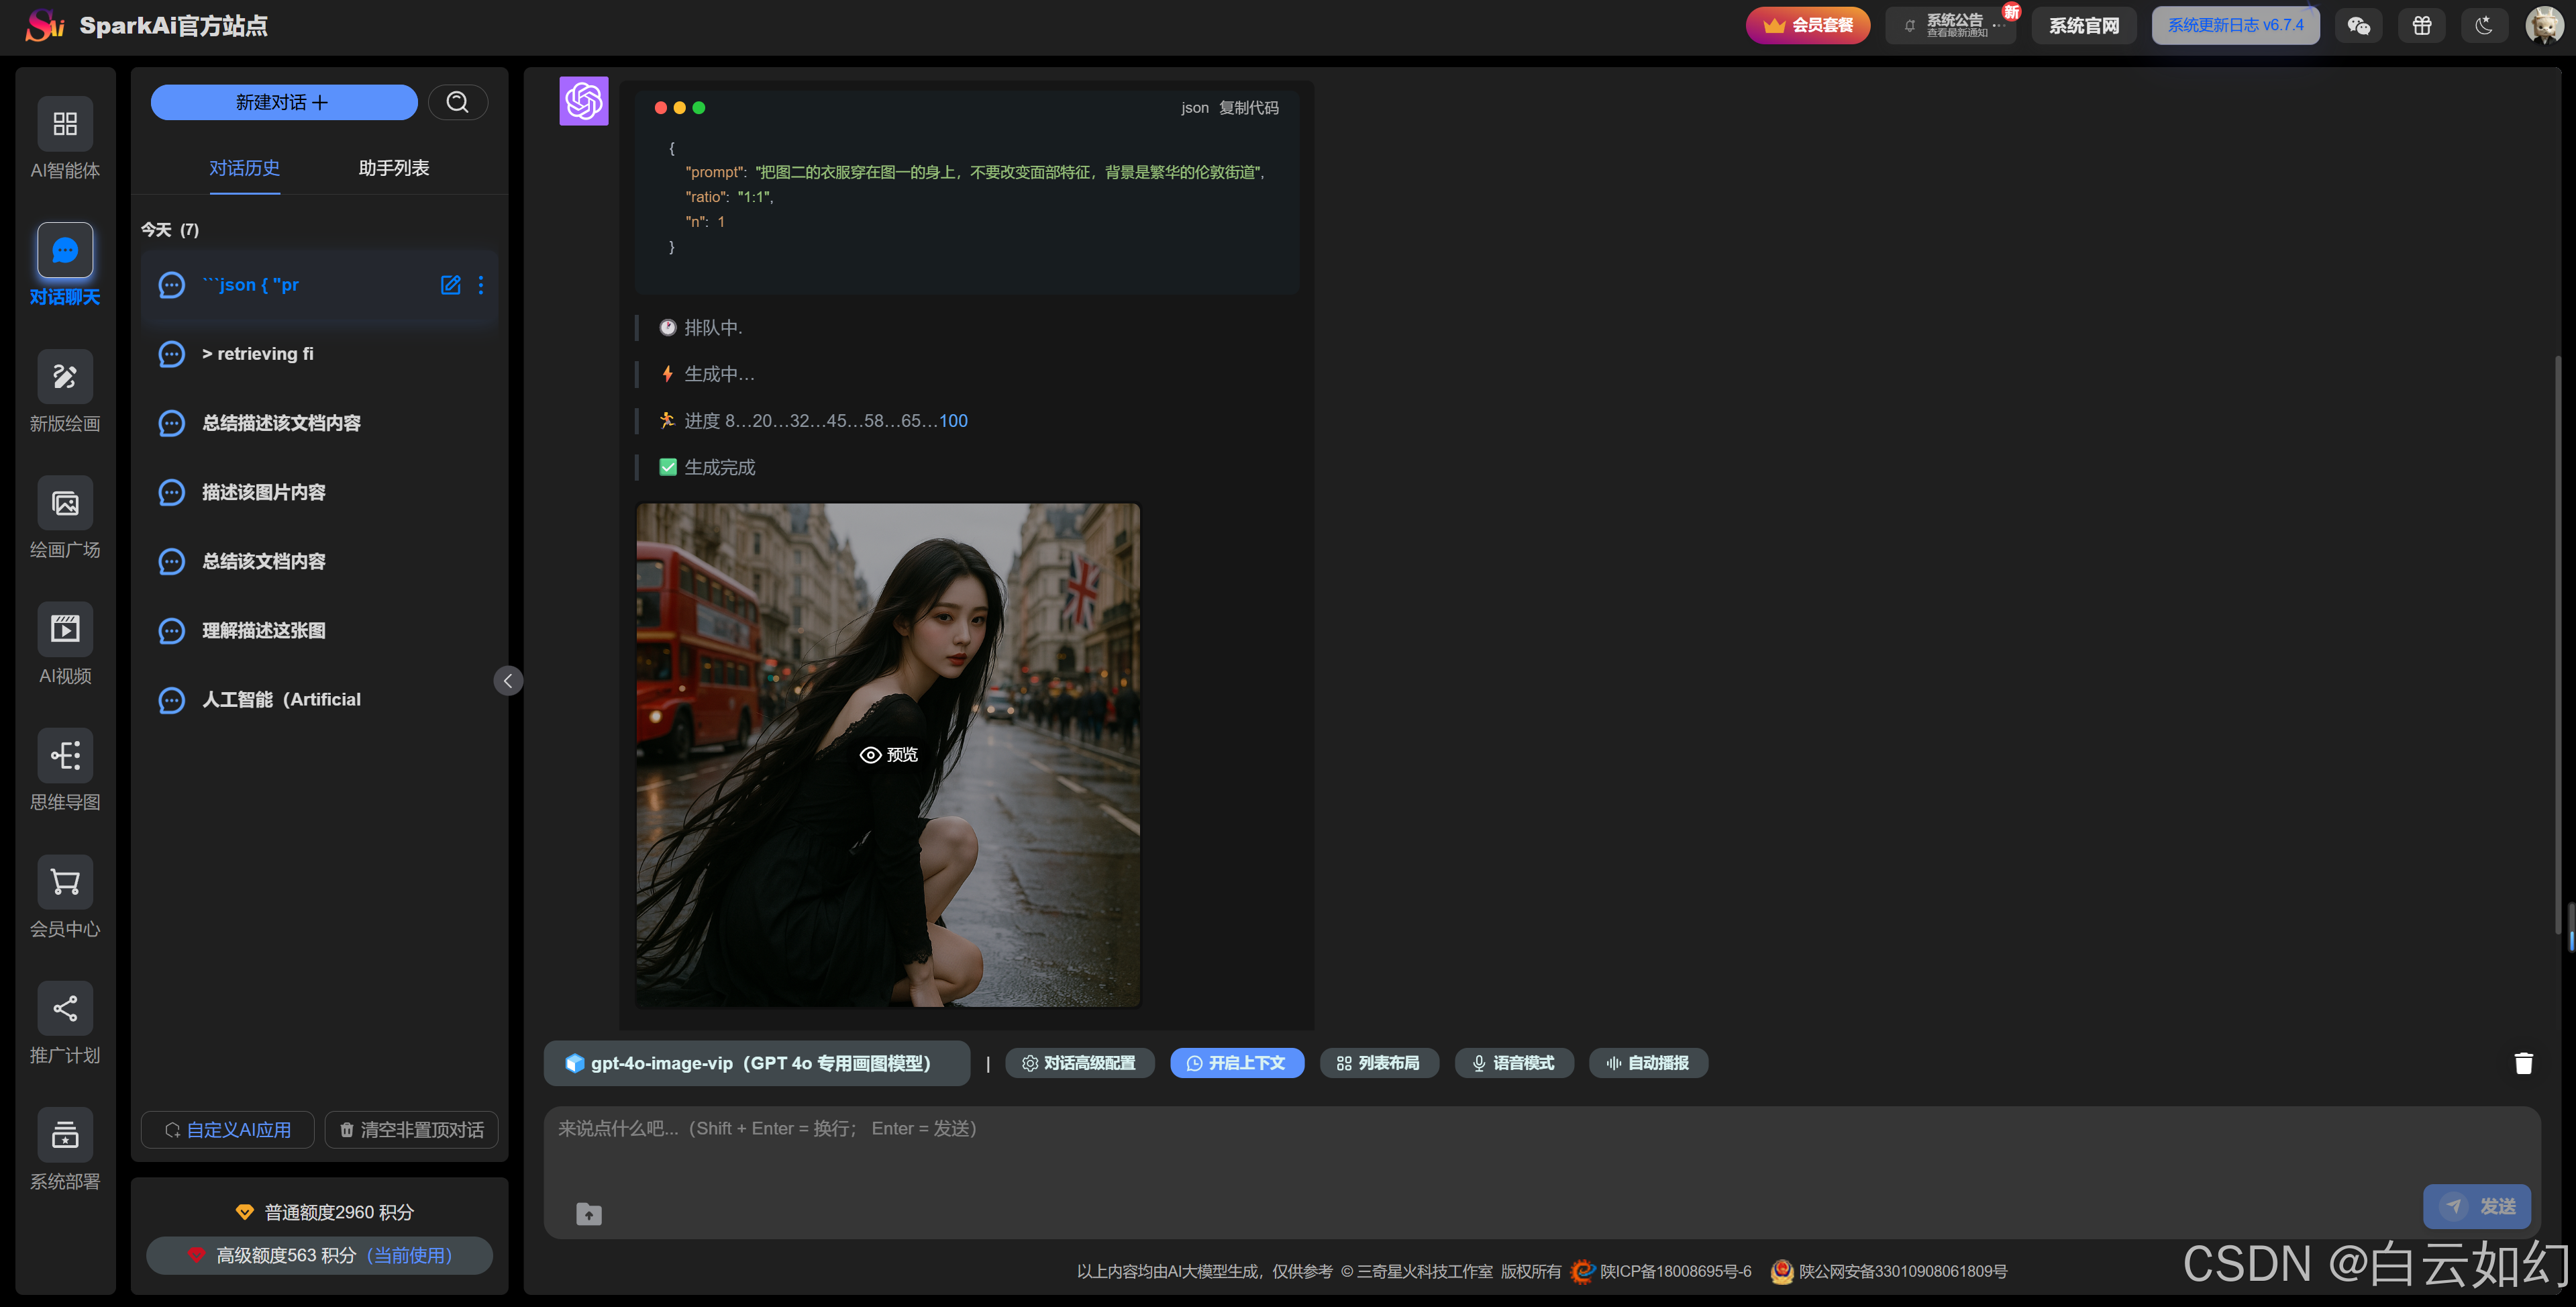
Task: Open the model selector gpt-4o-image-vip
Action: 757,1063
